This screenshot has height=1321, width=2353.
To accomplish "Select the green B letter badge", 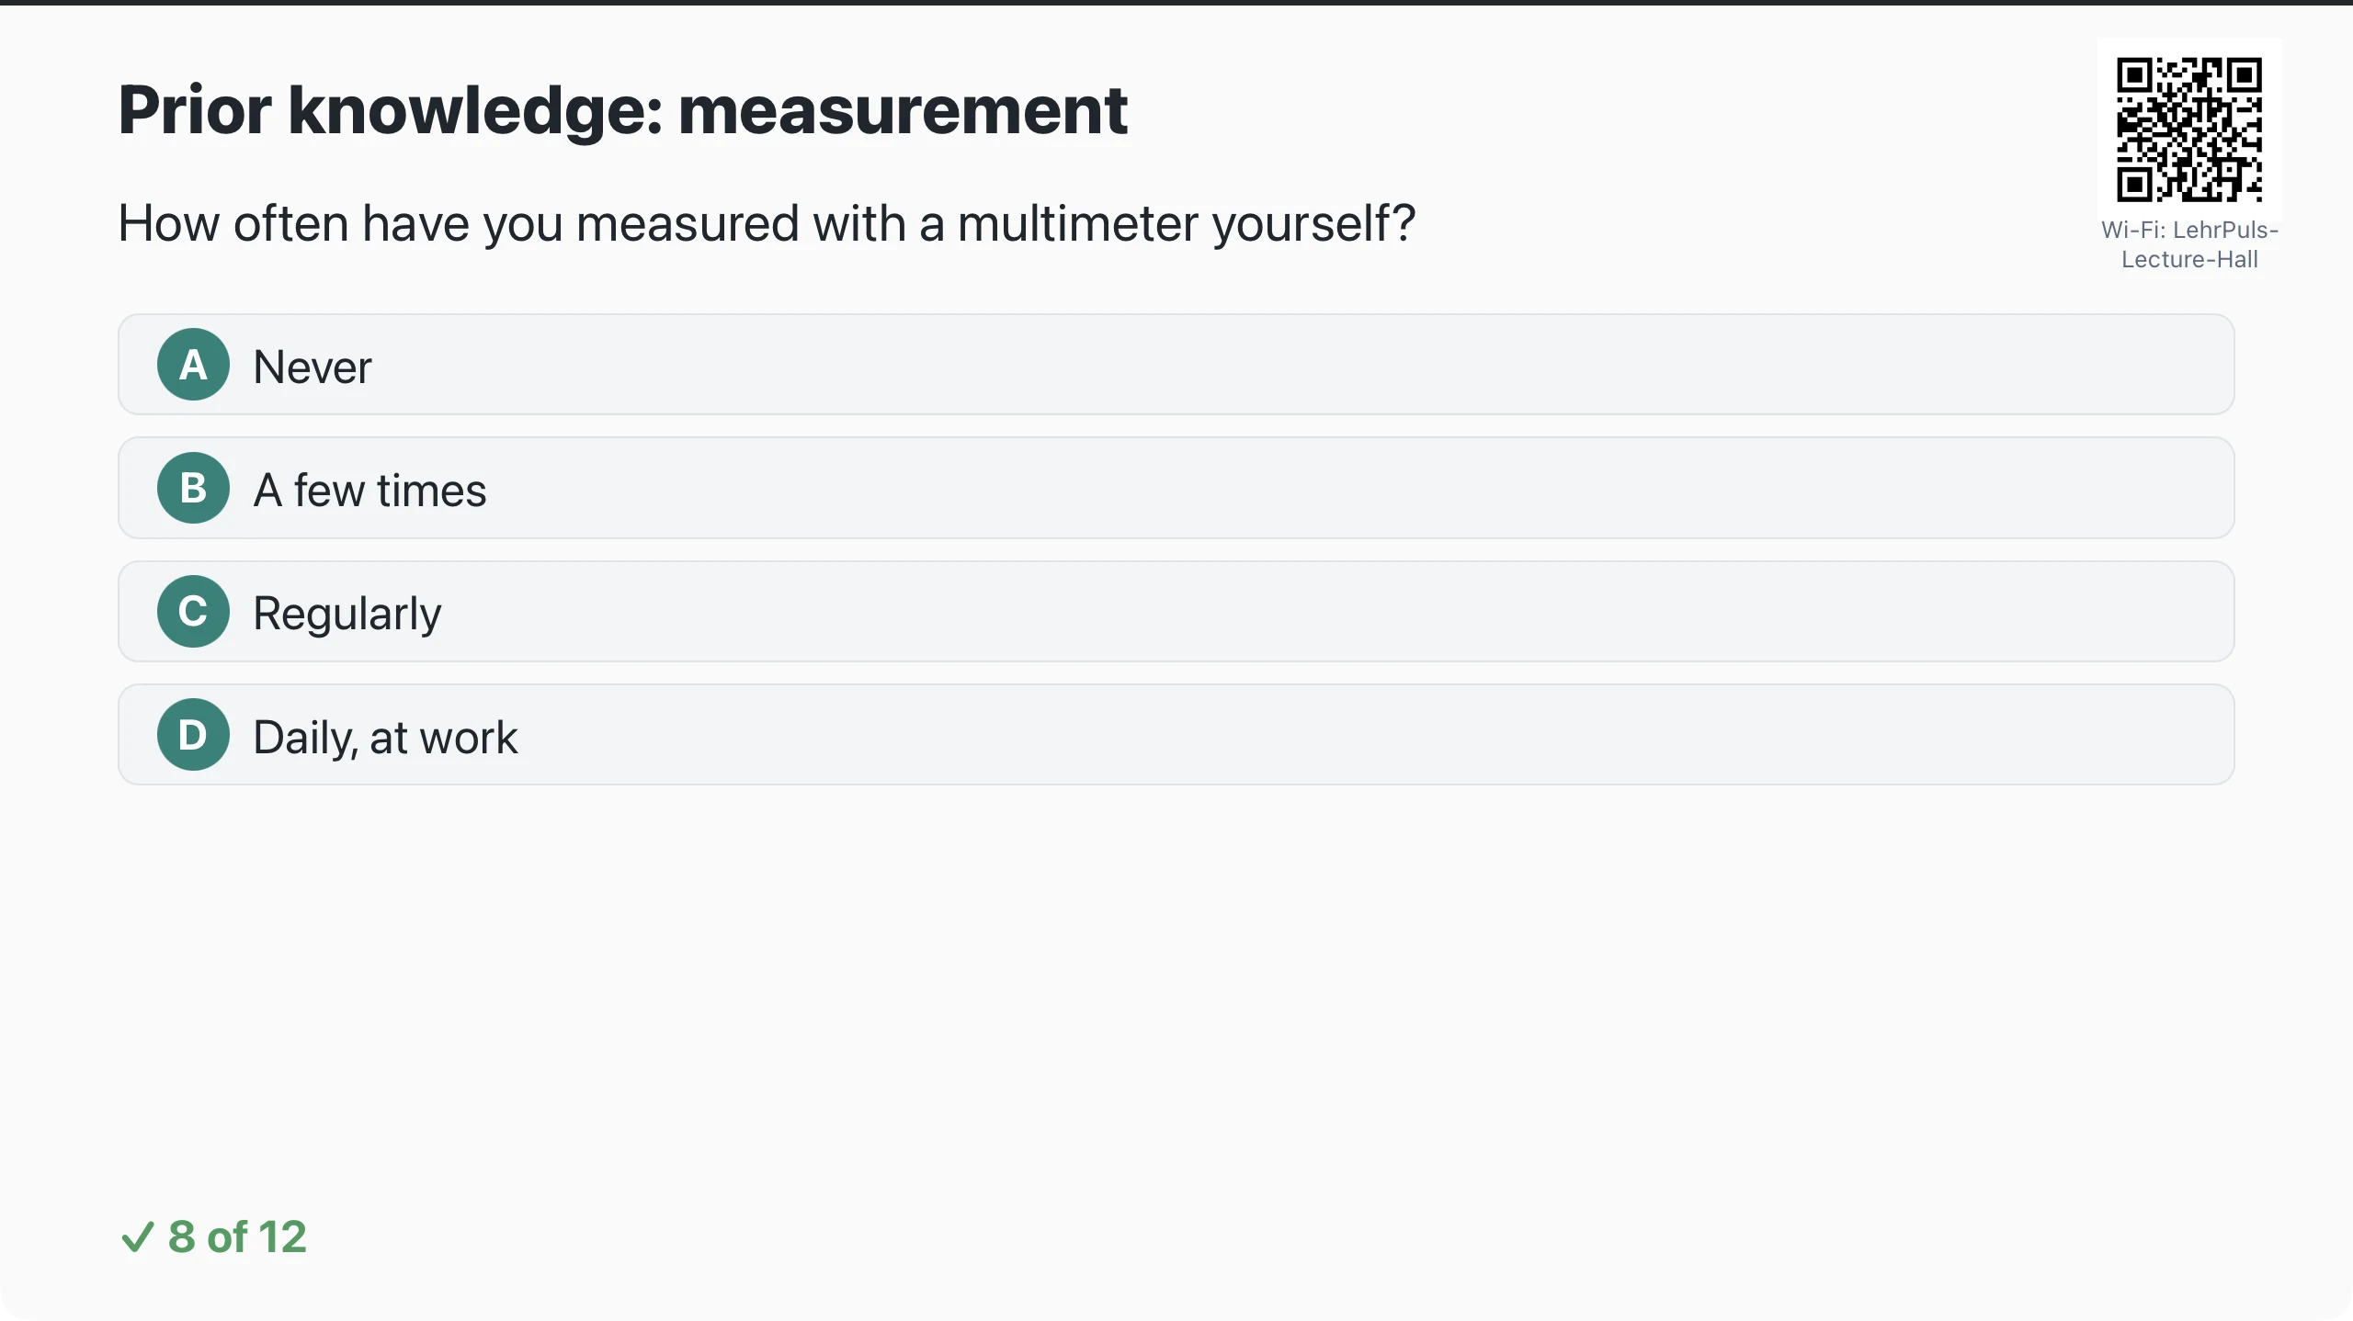I will (x=193, y=488).
